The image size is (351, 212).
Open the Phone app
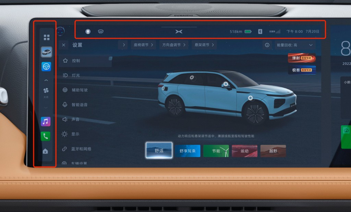click(x=46, y=136)
